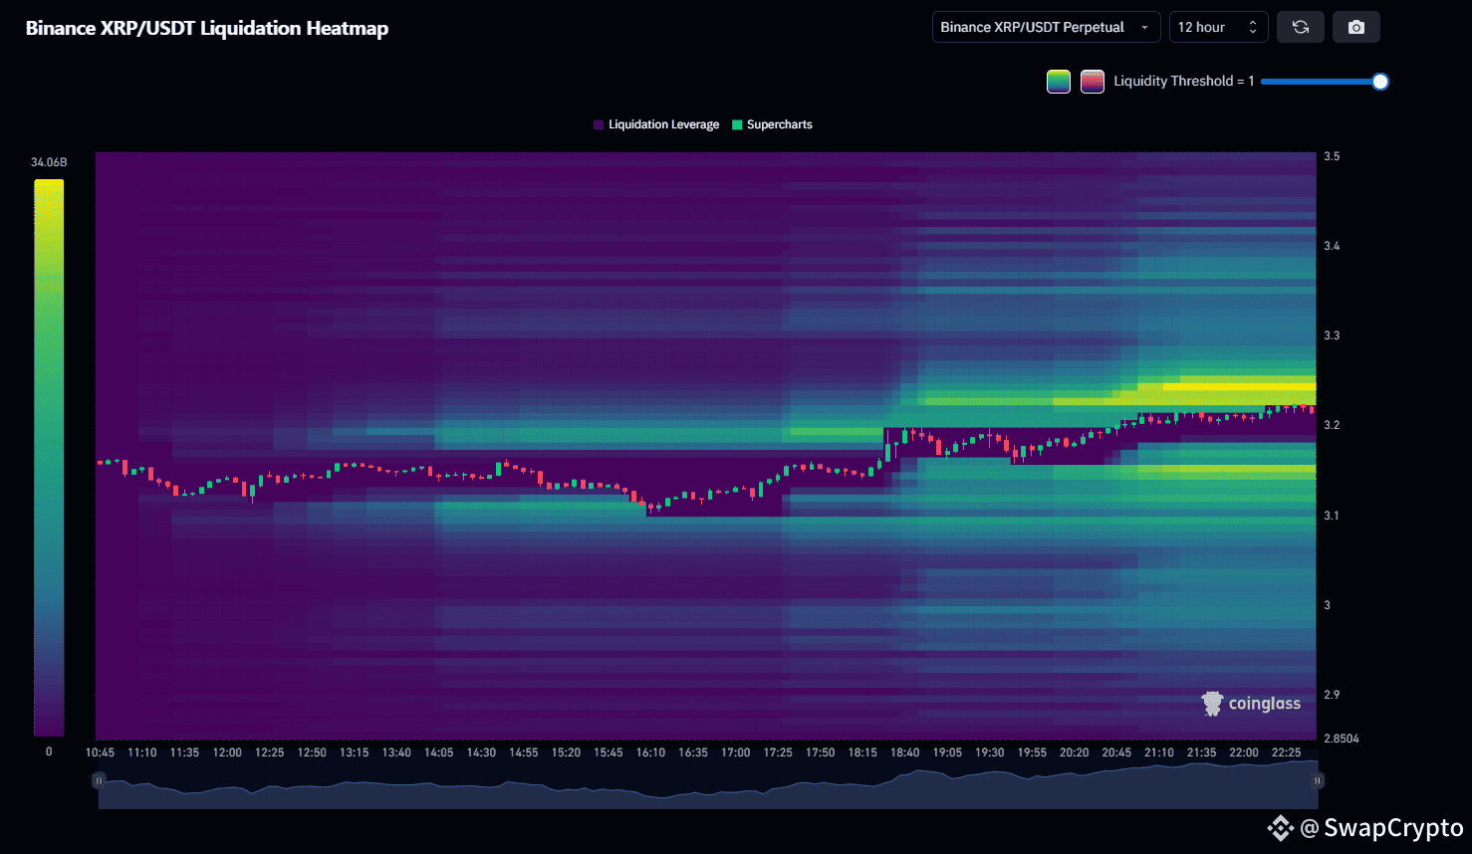Click the Binance XRP/USDT Liquidation Heatmap title
Screen dimensions: 1472x854
click(207, 28)
